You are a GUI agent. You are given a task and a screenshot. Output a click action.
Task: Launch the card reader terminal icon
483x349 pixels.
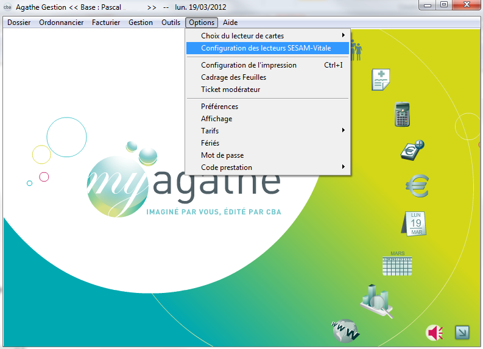tap(402, 115)
